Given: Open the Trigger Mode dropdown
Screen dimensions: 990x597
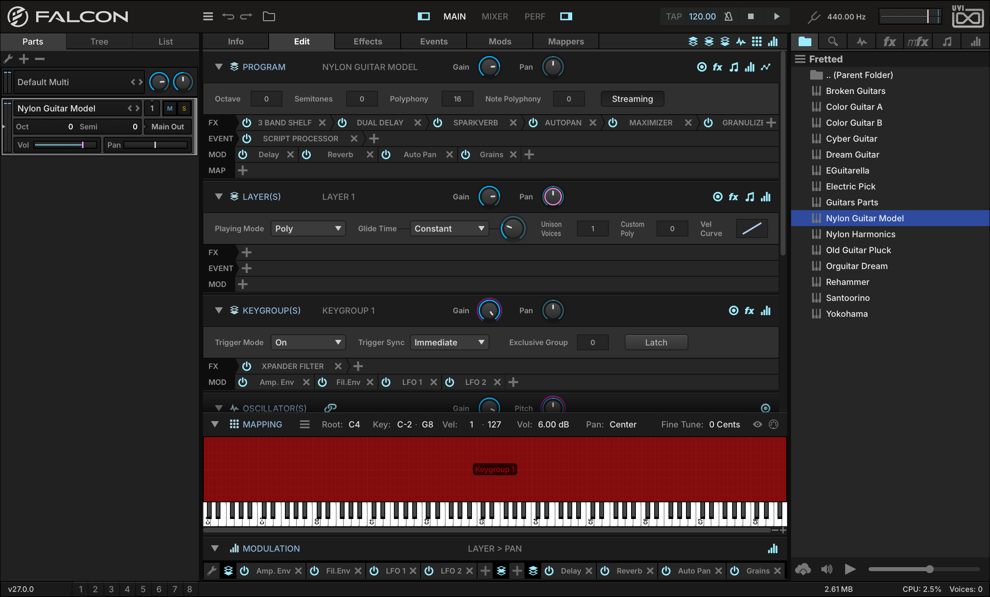Looking at the screenshot, I should click(x=308, y=342).
